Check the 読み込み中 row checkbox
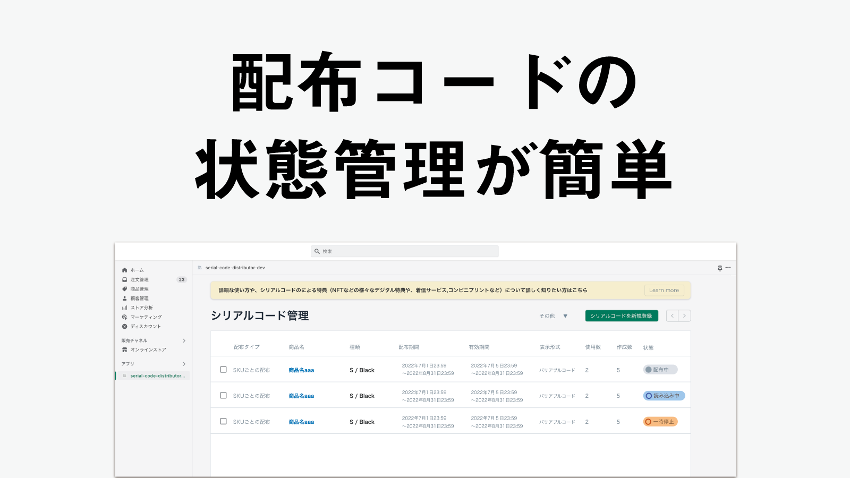Screen dimensions: 850x478 (x=224, y=395)
